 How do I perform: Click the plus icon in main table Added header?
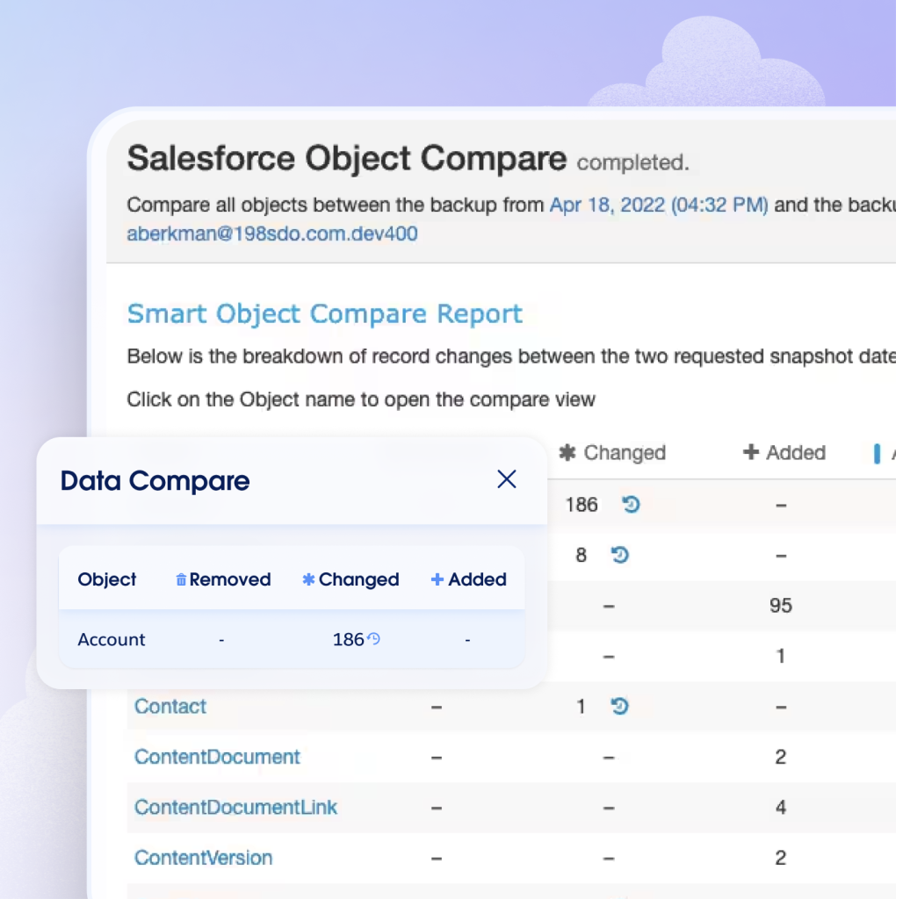[x=750, y=453]
